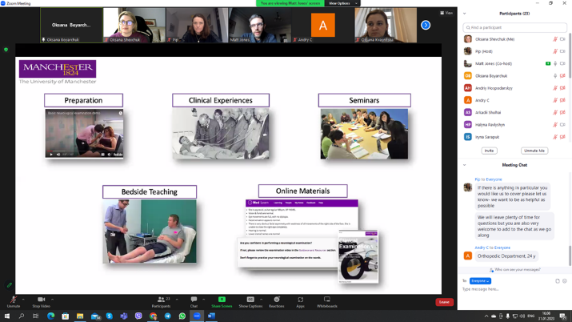Toggle the Chat panel from the toolbar

click(x=194, y=300)
